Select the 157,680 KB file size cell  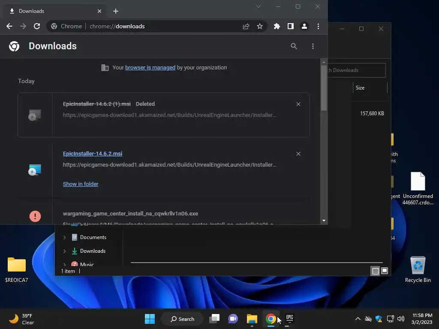[372, 114]
